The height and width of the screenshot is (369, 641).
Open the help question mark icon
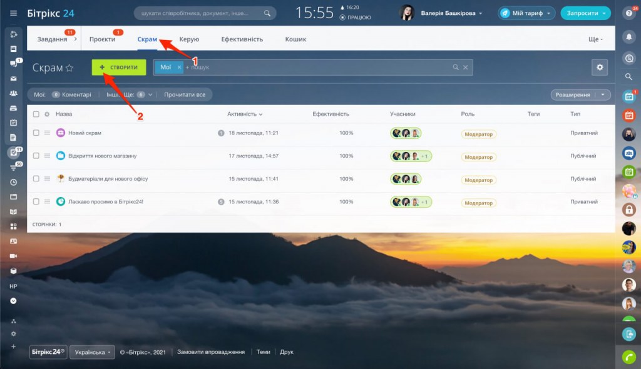click(x=628, y=13)
